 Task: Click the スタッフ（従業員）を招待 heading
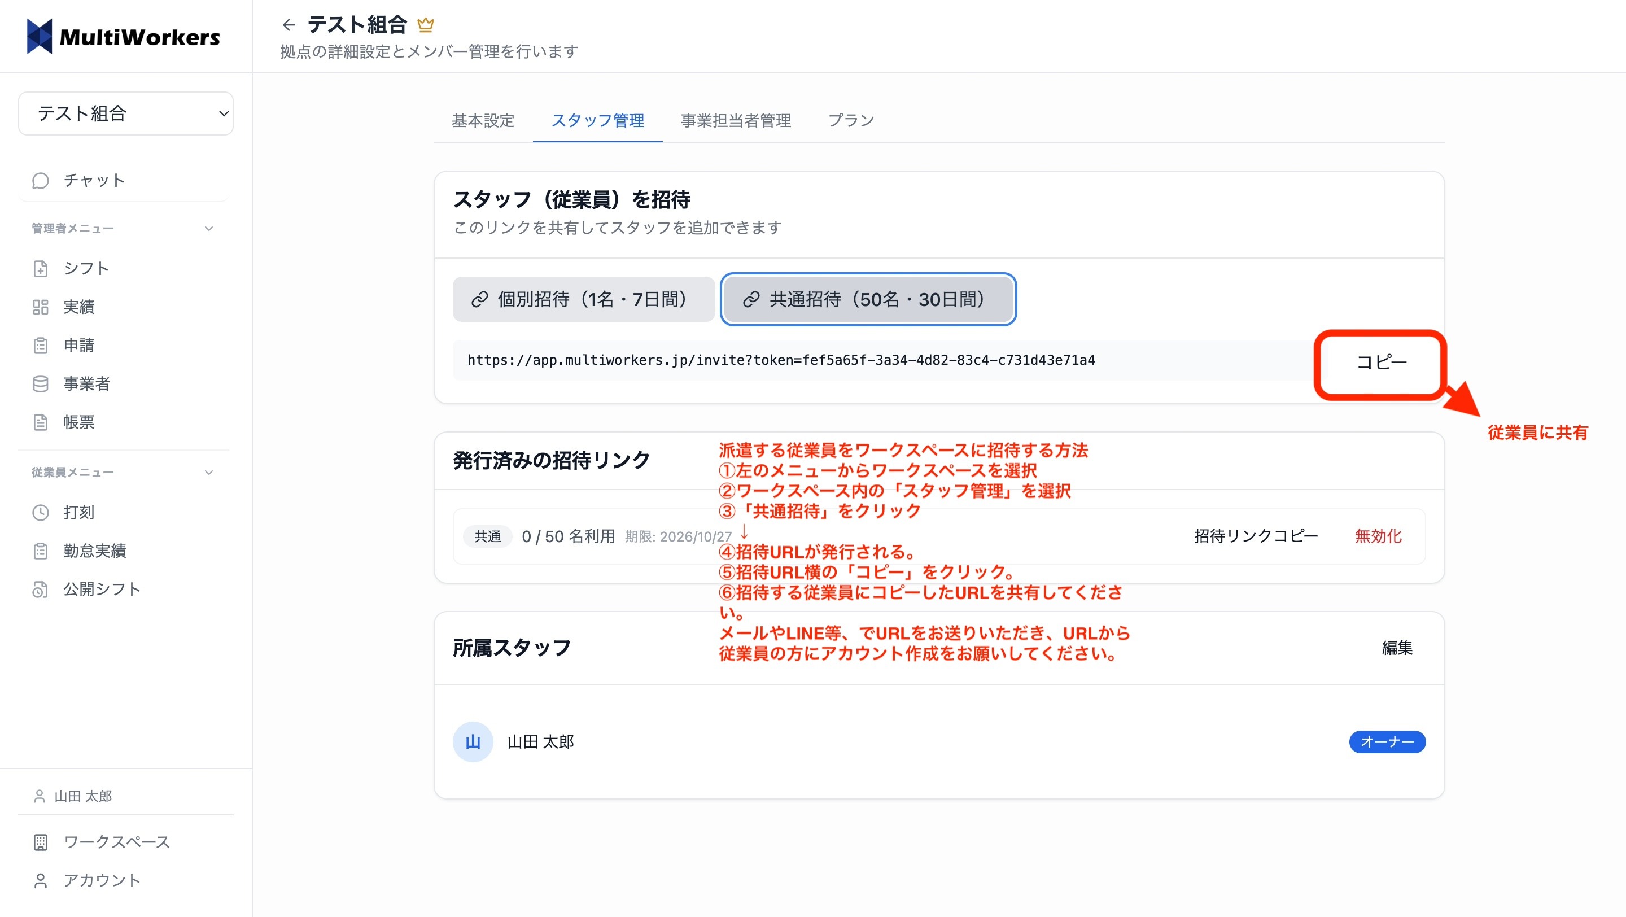572,199
